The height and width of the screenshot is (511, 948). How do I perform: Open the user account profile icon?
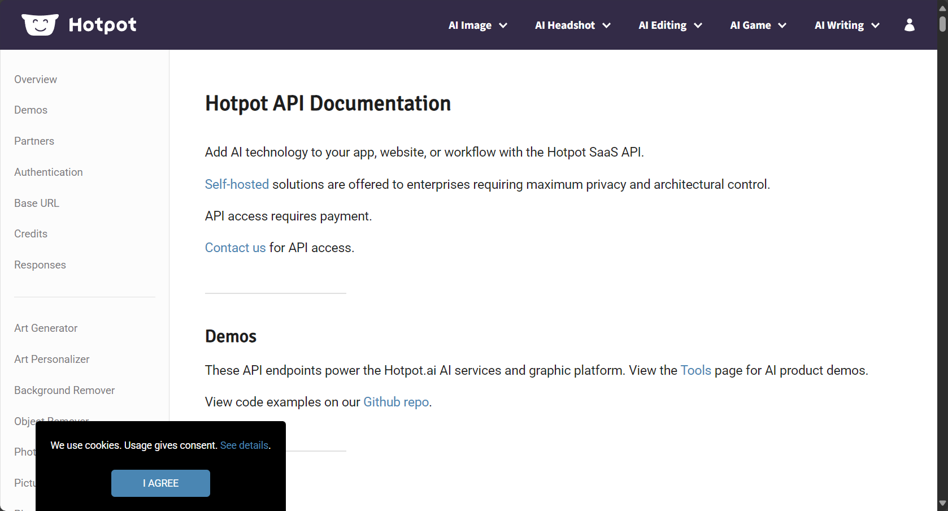coord(909,25)
